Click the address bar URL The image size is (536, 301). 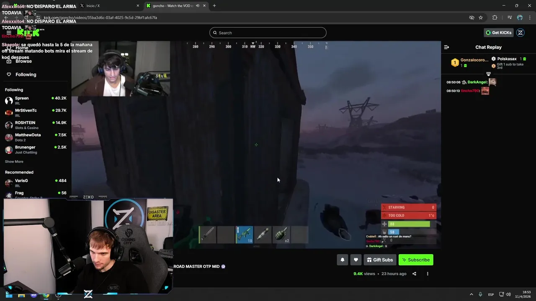100,18
